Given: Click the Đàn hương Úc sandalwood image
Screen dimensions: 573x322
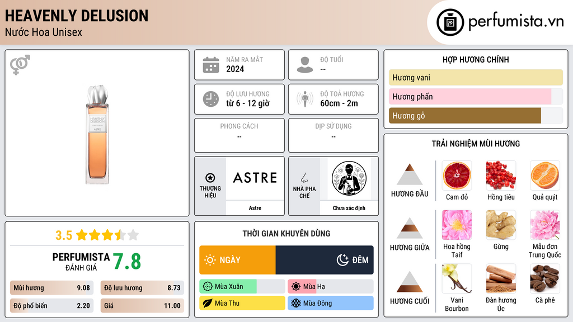Looking at the screenshot, I should [x=501, y=278].
